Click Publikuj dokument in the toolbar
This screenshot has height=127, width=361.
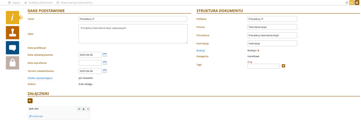38,3
